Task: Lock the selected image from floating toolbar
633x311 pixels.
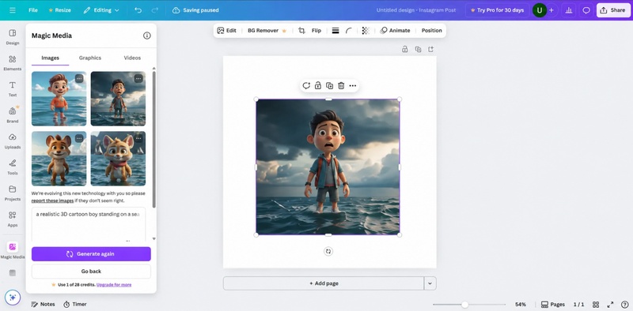Action: pyautogui.click(x=318, y=85)
